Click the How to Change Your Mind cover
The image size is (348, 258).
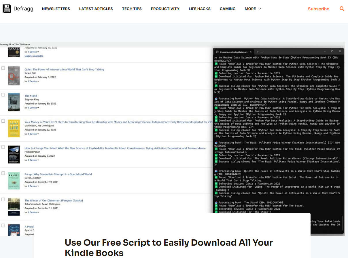click(14, 155)
